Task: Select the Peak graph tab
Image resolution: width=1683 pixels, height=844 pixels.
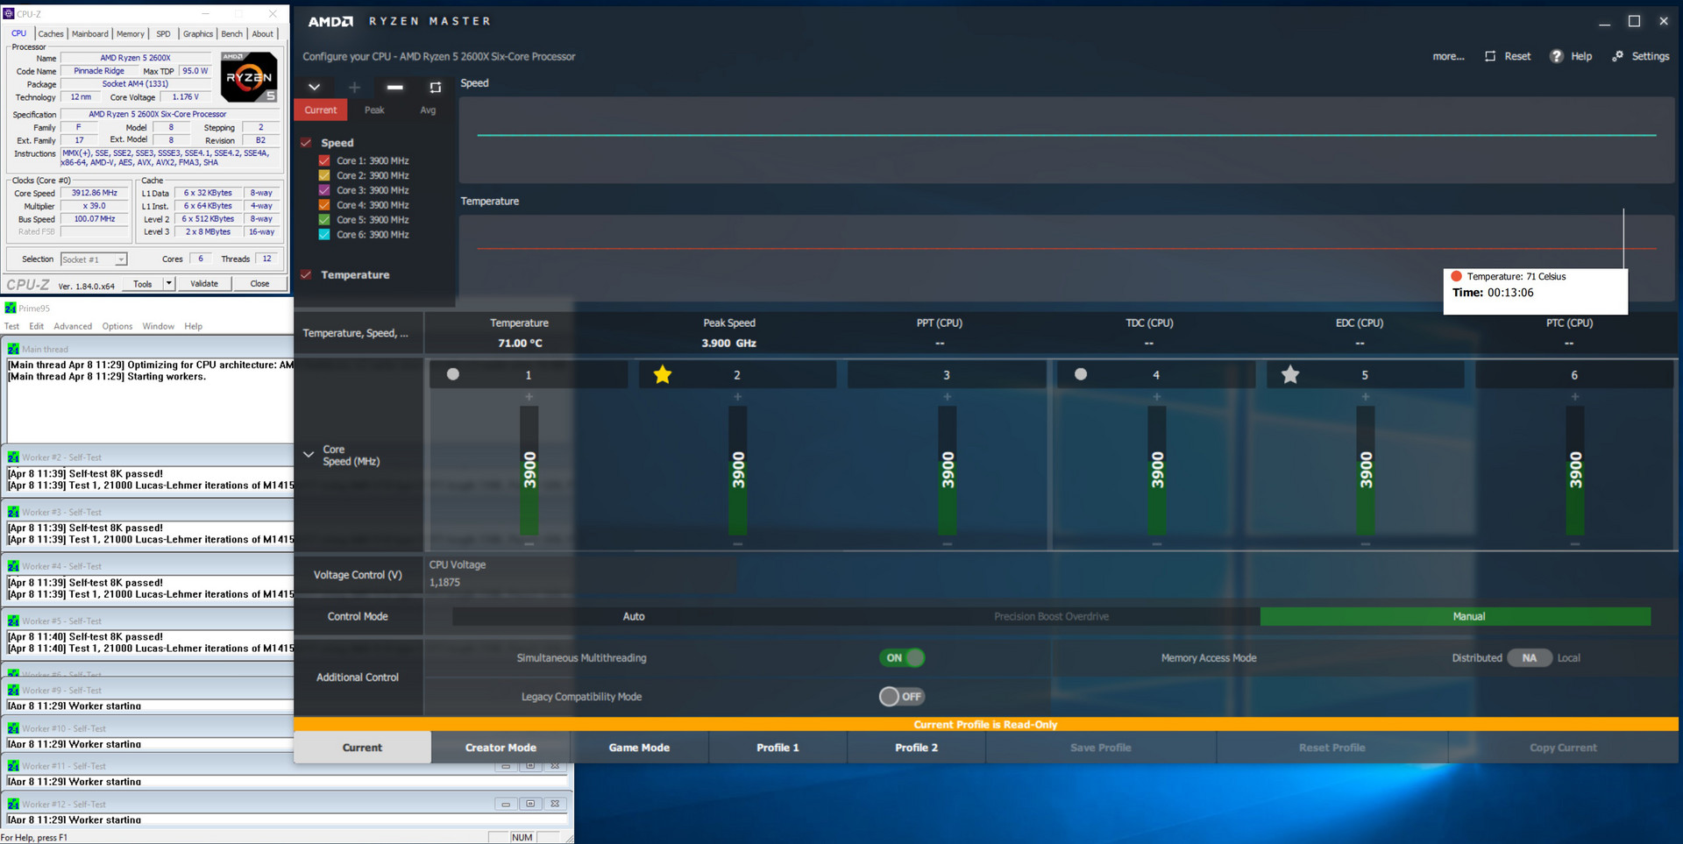Action: click(x=374, y=110)
